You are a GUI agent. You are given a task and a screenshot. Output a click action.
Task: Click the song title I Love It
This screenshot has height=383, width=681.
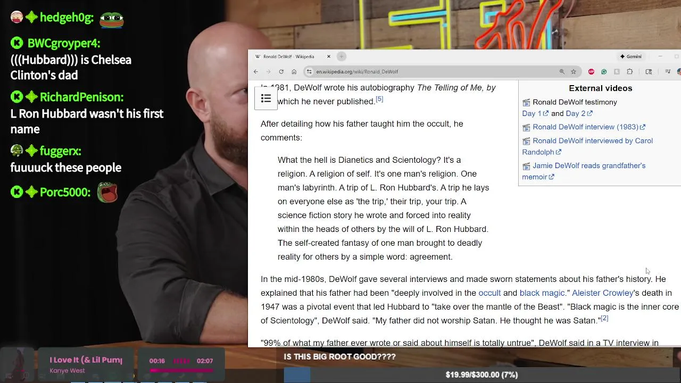(86, 360)
